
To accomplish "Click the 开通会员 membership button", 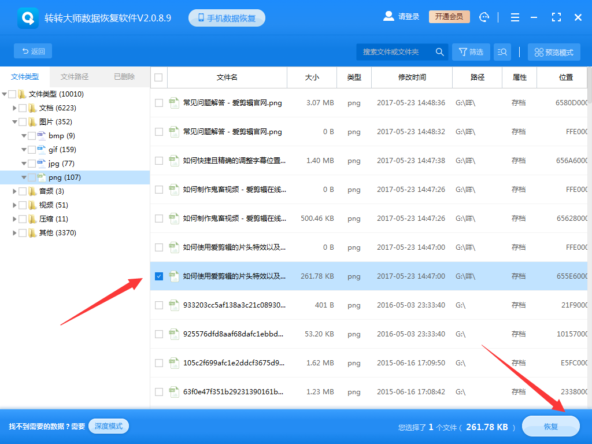I will pos(449,17).
